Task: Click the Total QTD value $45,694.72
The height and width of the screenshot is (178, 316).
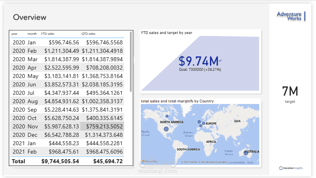Action: (x=108, y=161)
